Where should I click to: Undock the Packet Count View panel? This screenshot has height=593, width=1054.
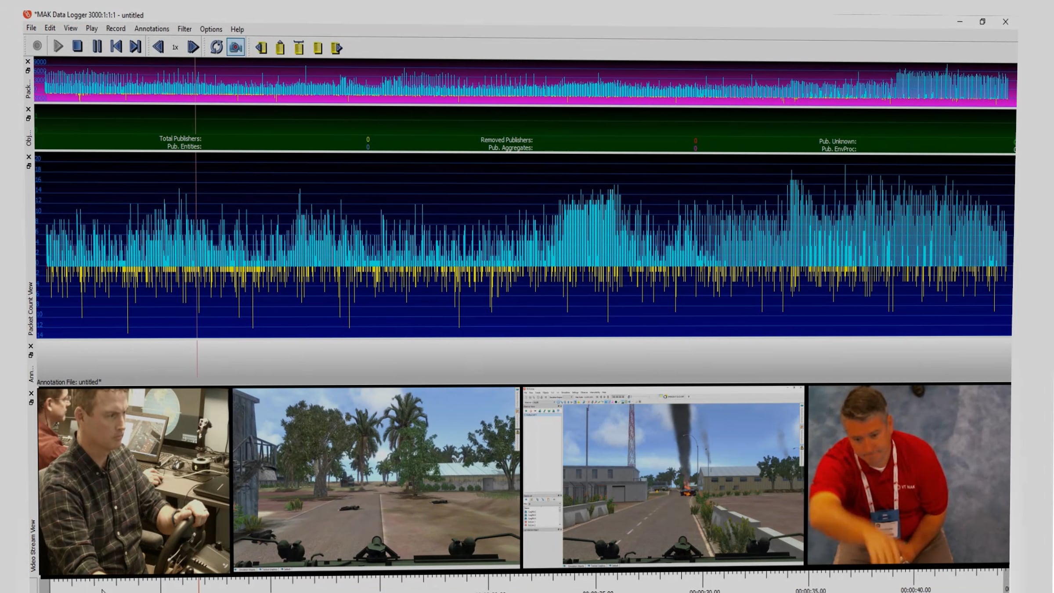pyautogui.click(x=29, y=166)
